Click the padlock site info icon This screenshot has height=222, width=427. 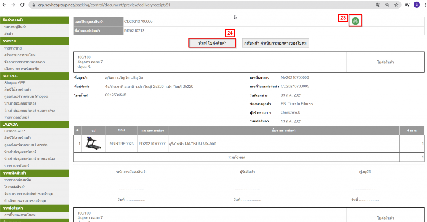coord(34,5)
